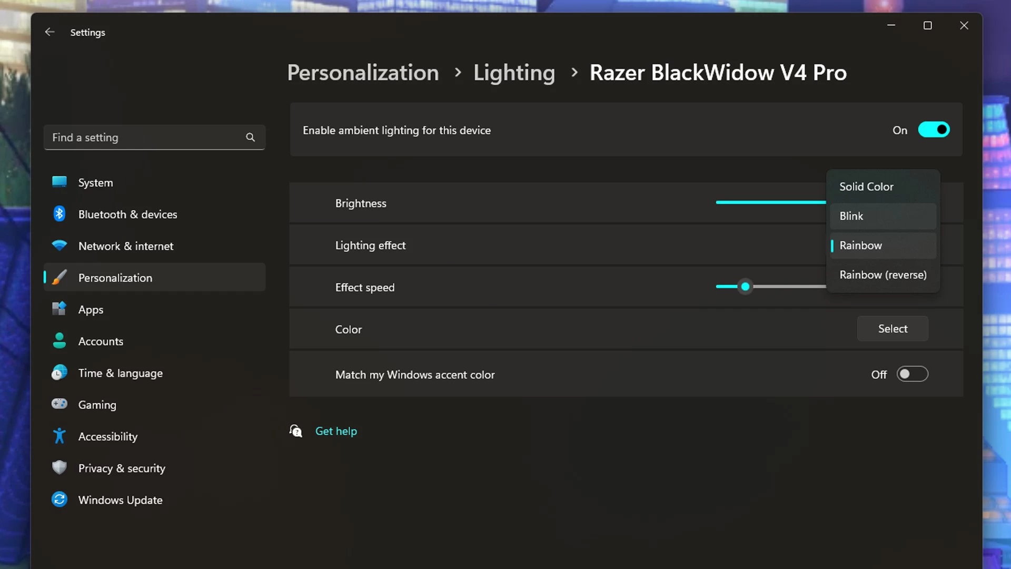Enable Match my Windows accent color toggle
Screen dimensions: 1011x569
[x=912, y=374]
